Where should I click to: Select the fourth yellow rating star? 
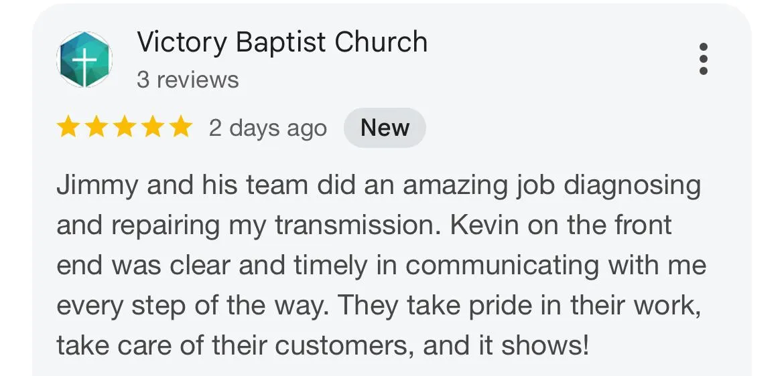[152, 127]
